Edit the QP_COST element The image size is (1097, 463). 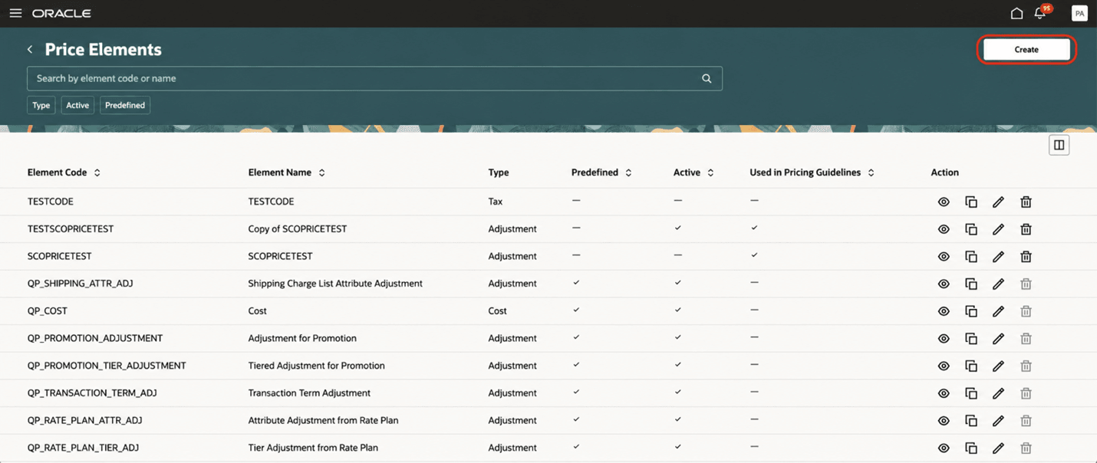click(998, 311)
